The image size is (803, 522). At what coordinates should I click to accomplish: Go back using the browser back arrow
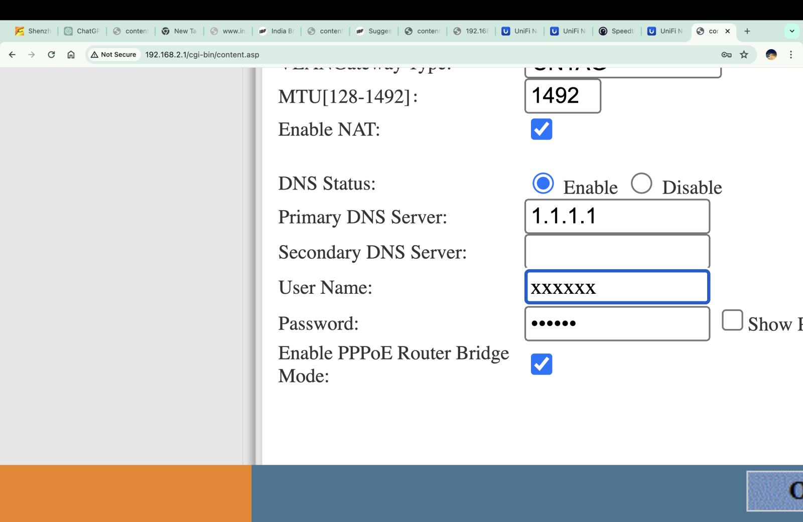point(12,55)
